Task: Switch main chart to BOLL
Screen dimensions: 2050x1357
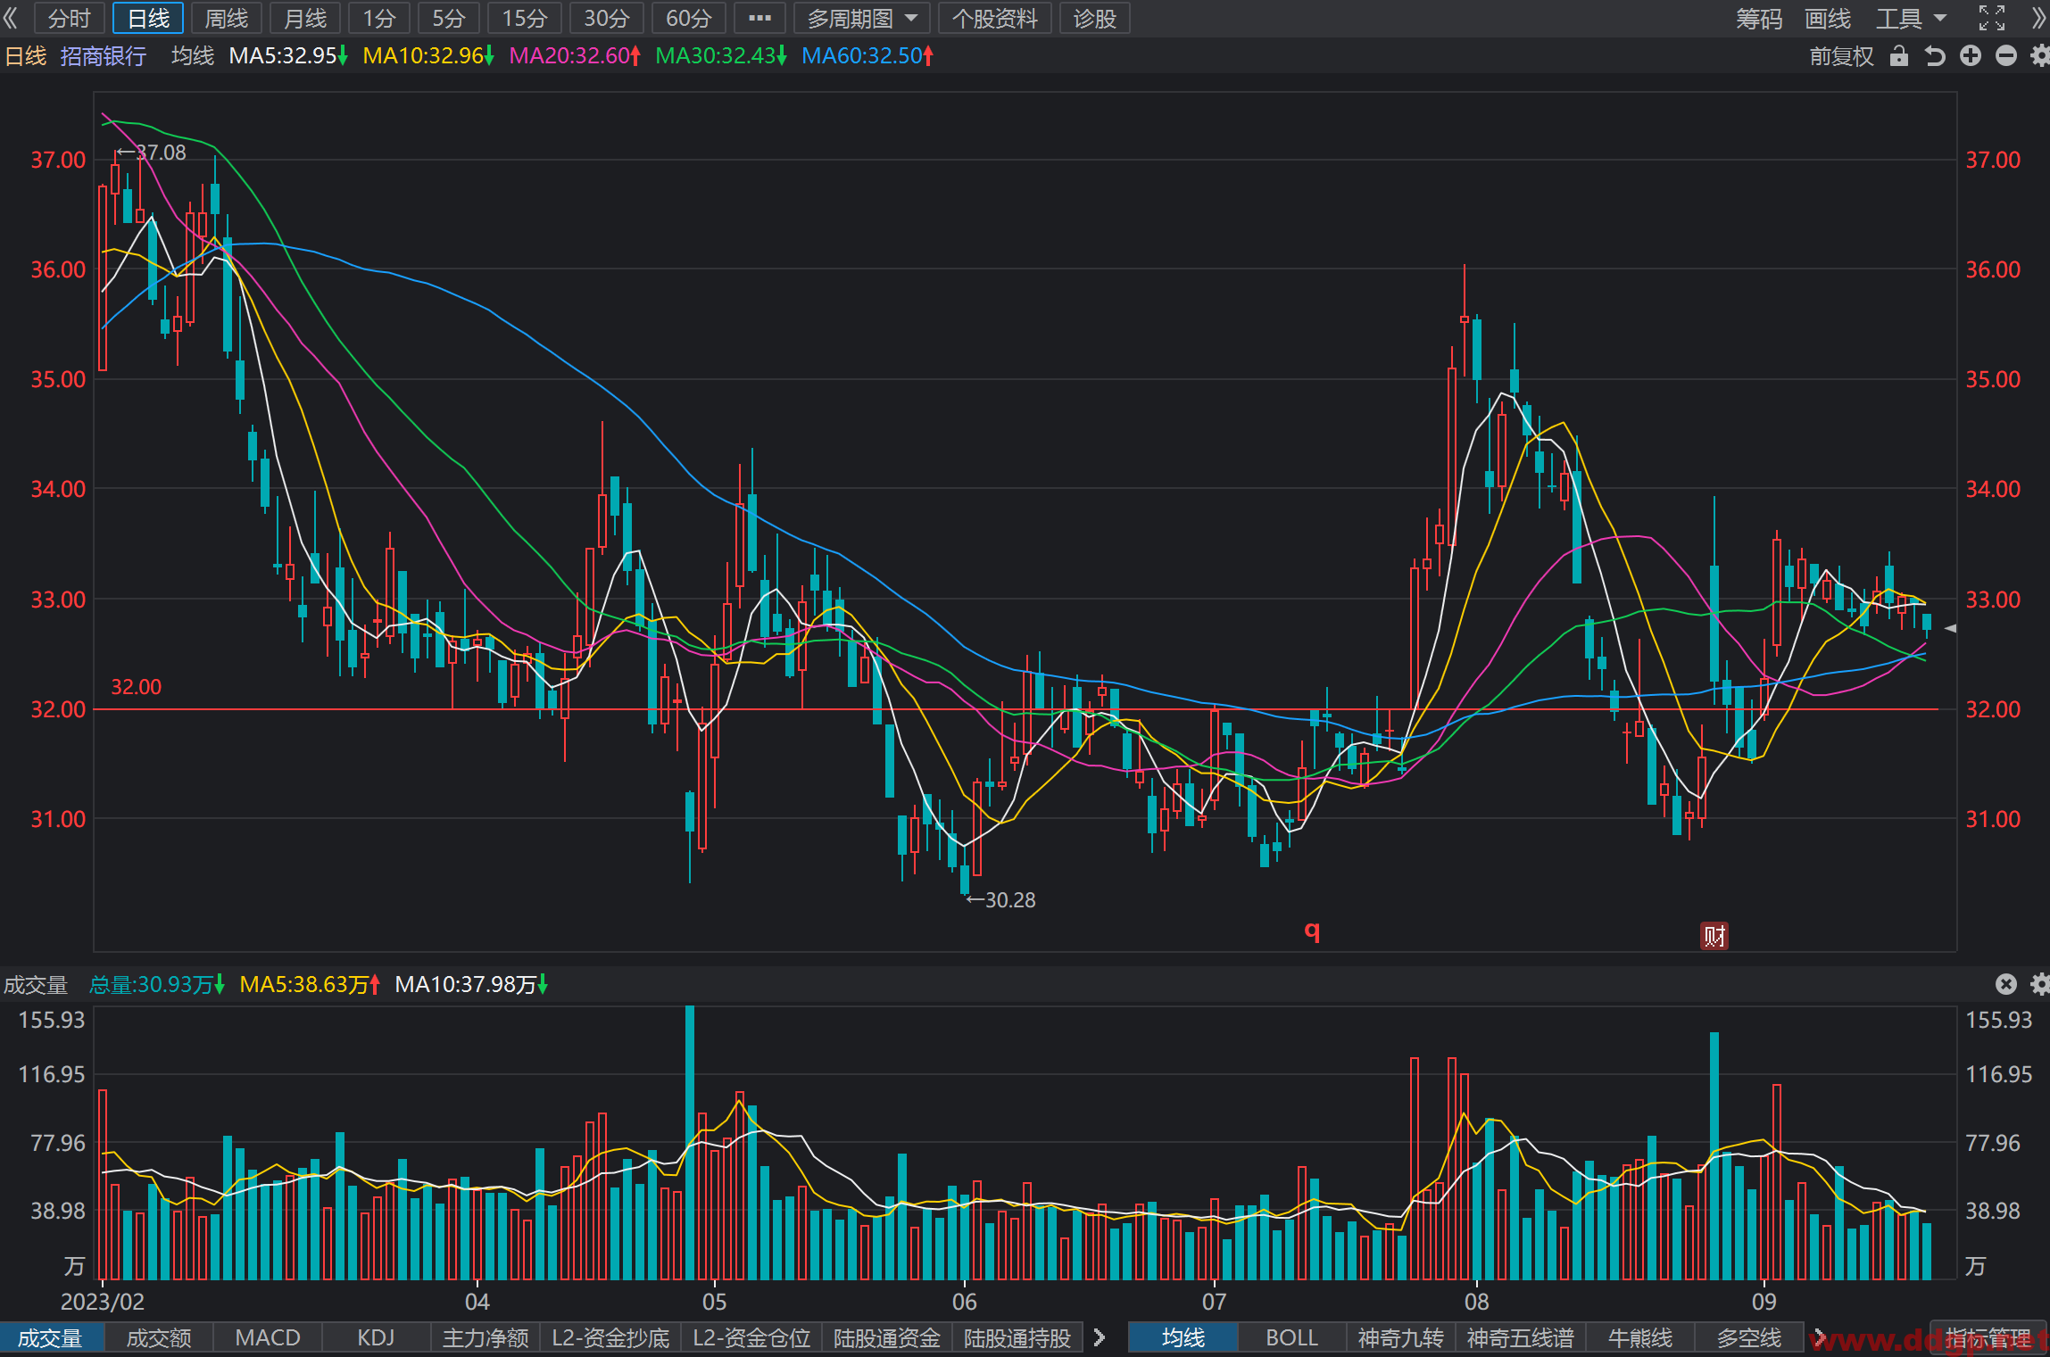Action: pos(1292,1338)
